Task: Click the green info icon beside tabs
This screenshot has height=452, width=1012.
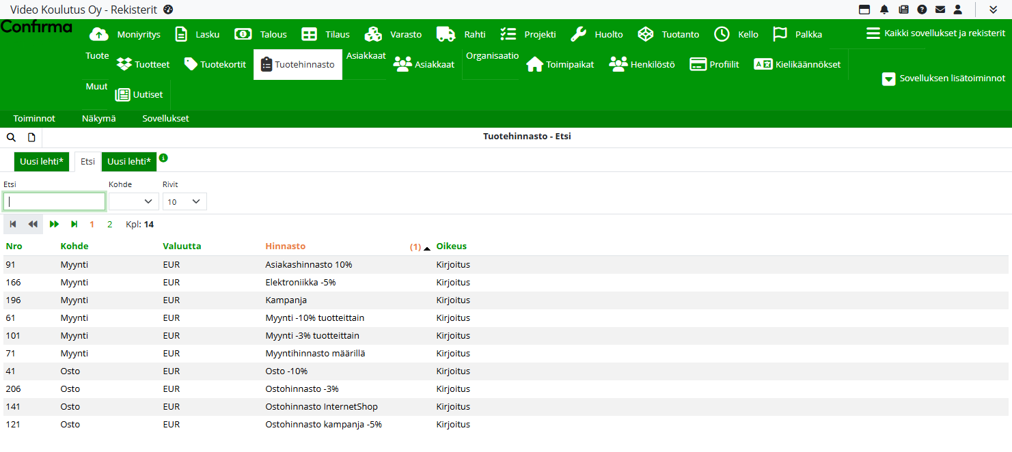Action: (163, 158)
